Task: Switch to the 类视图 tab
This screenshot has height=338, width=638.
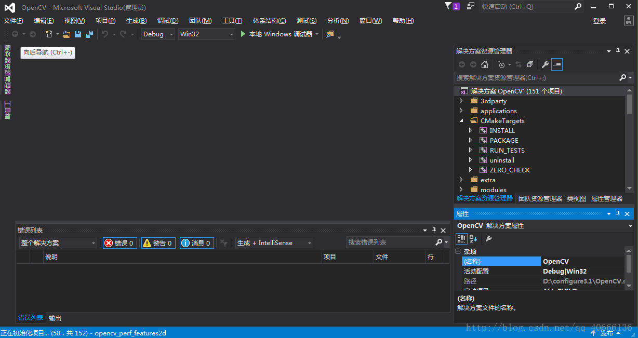Action: (577, 198)
